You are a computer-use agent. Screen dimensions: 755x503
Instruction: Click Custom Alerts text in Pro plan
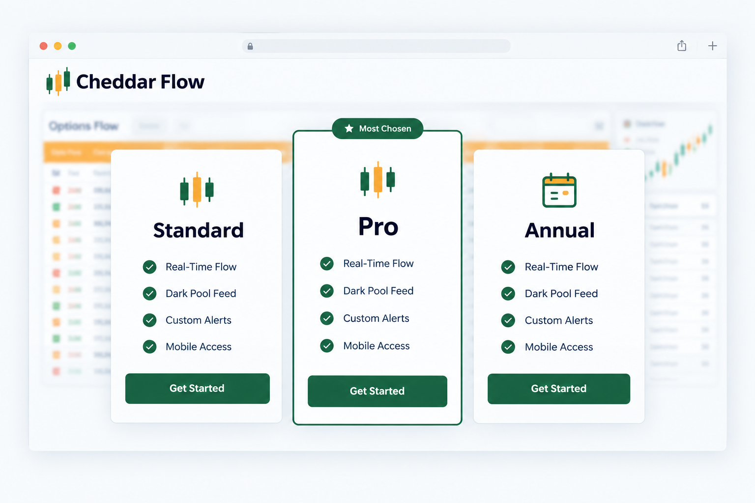tap(377, 318)
